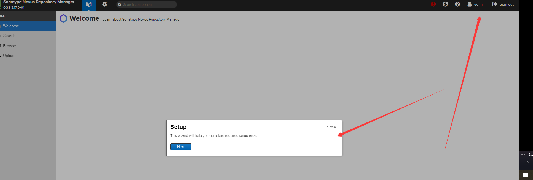Screen dimensions: 533x180
Task: Click the 'Setup' wizard heading
Action: click(178, 127)
